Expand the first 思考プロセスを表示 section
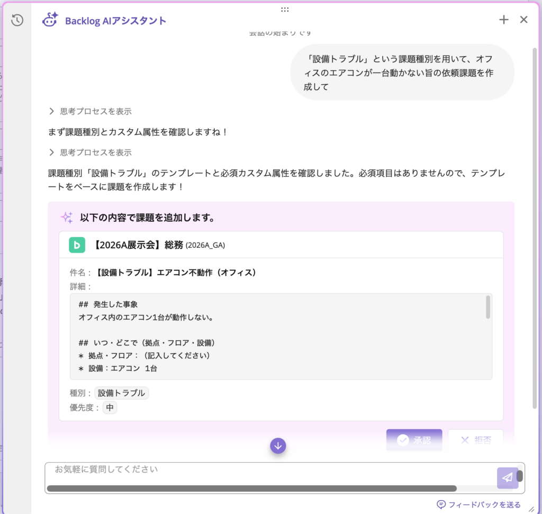 91,111
